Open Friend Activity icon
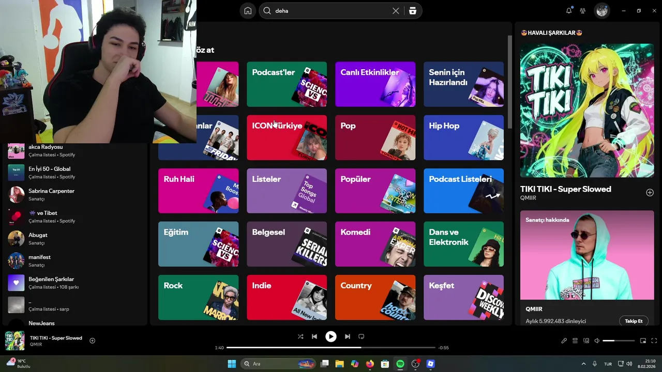 tap(583, 11)
